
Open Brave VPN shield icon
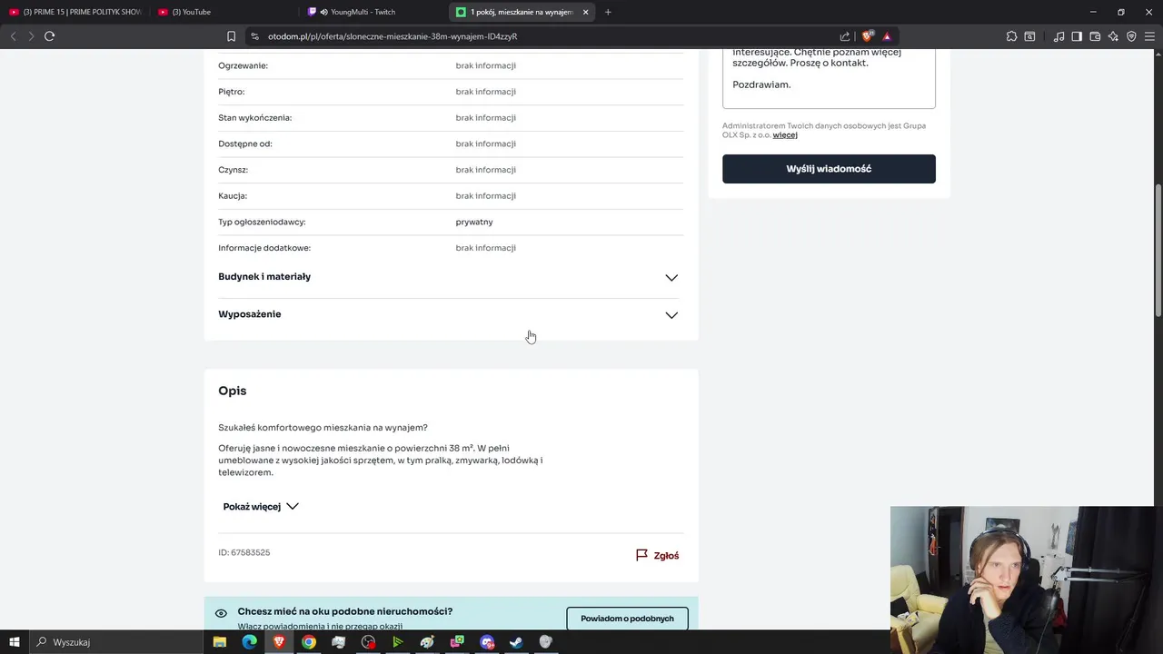click(x=1131, y=36)
